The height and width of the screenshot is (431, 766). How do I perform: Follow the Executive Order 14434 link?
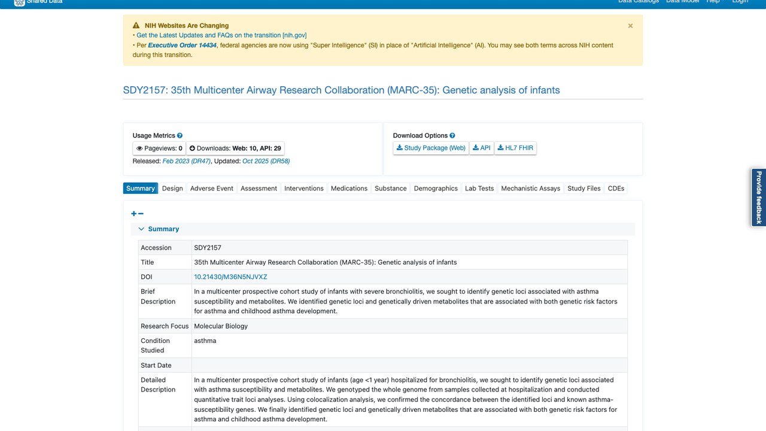point(183,45)
